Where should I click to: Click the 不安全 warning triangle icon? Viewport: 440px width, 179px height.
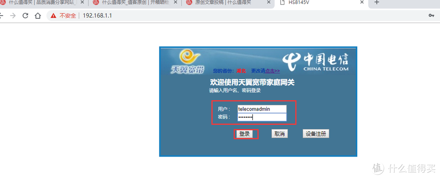point(53,16)
